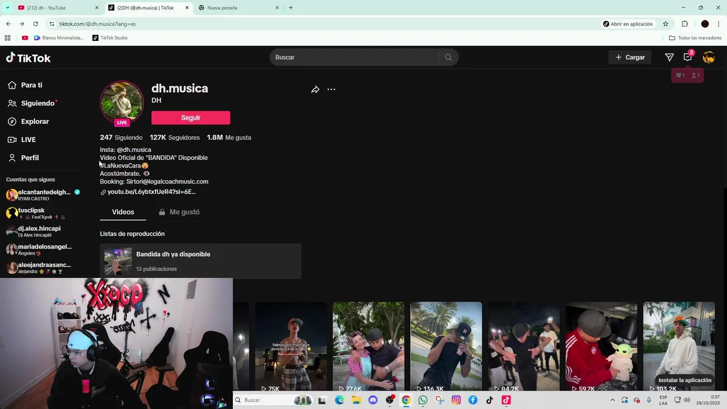Open Discord from taskbar
This screenshot has width=727, height=409.
point(373,400)
